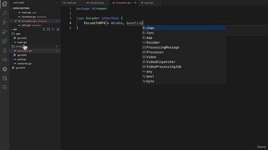
Task: Choose the bool suggestion
Action: (184, 77)
